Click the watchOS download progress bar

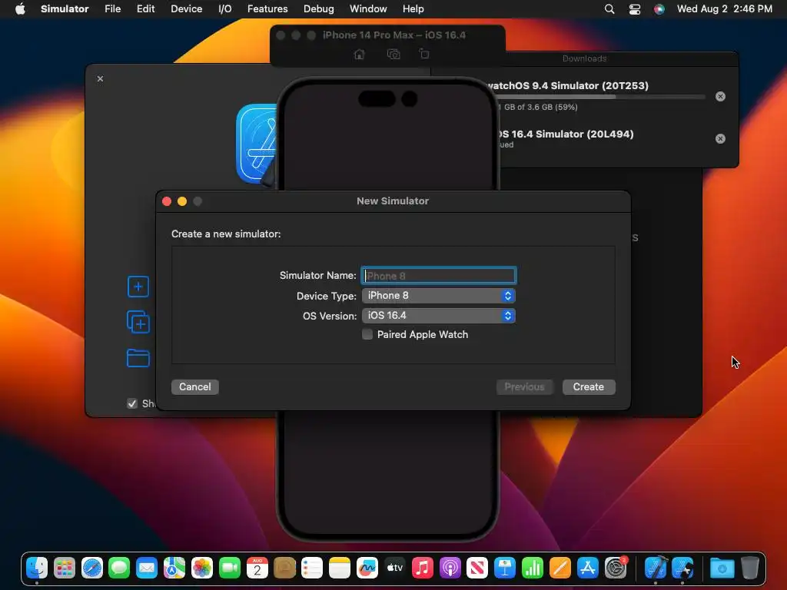(x=599, y=97)
